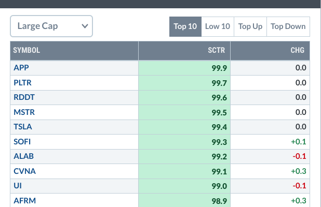Click CHG value 0.0 for TSLA
321x207 pixels.
click(x=301, y=127)
